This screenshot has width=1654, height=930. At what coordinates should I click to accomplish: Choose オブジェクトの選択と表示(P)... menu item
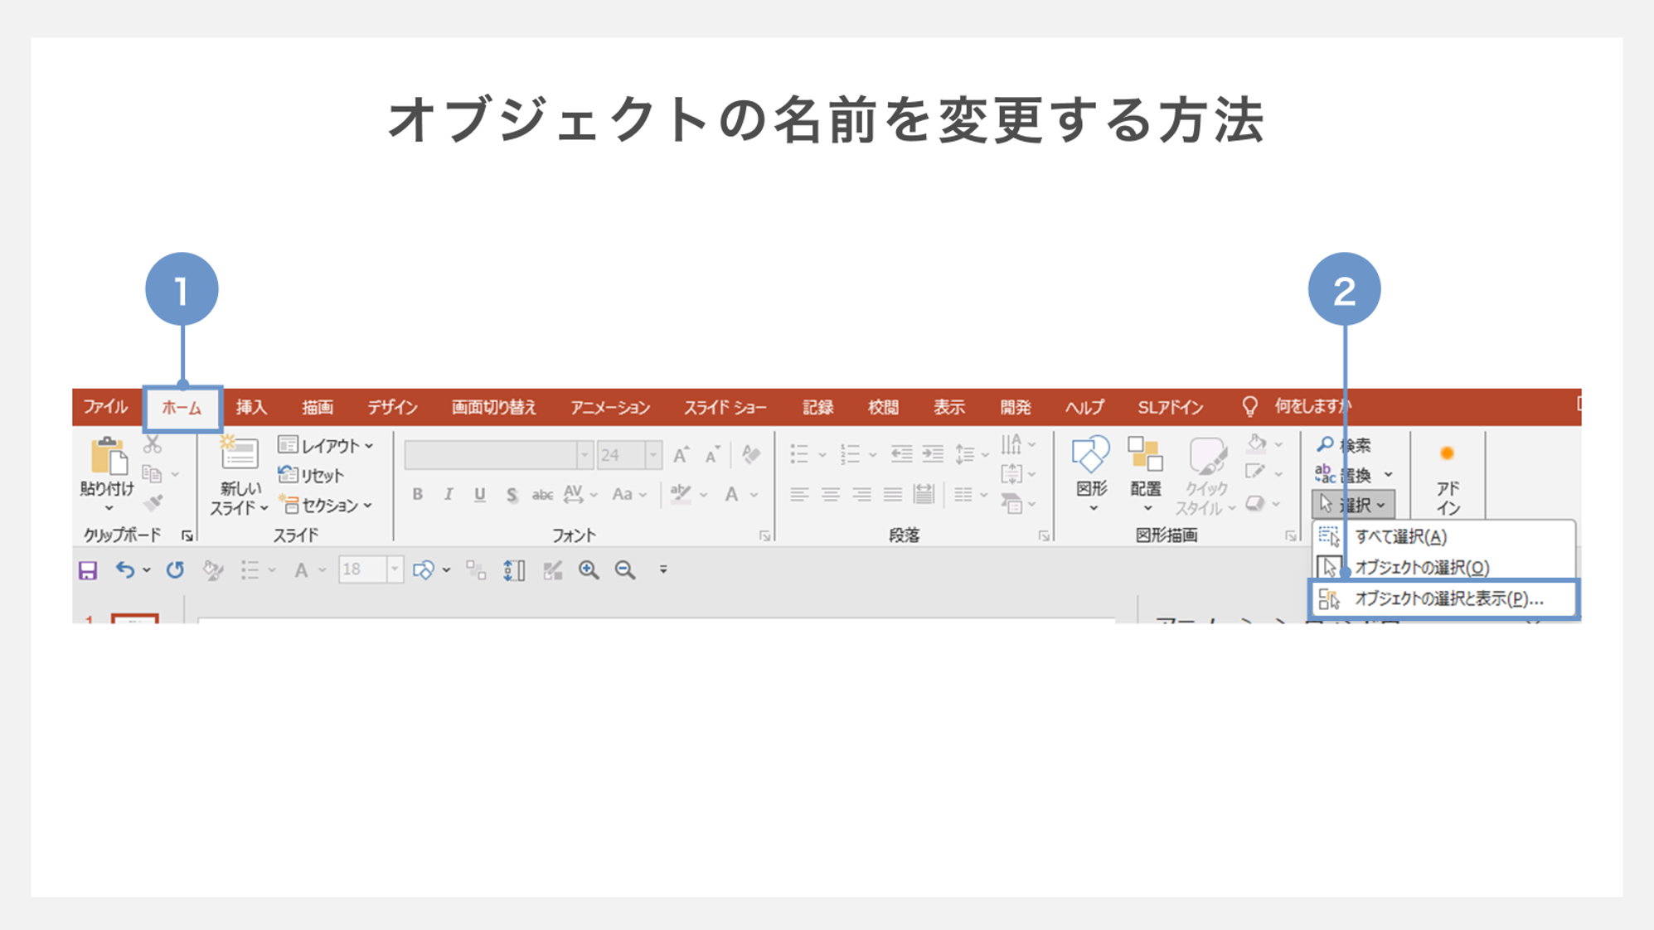(1443, 598)
